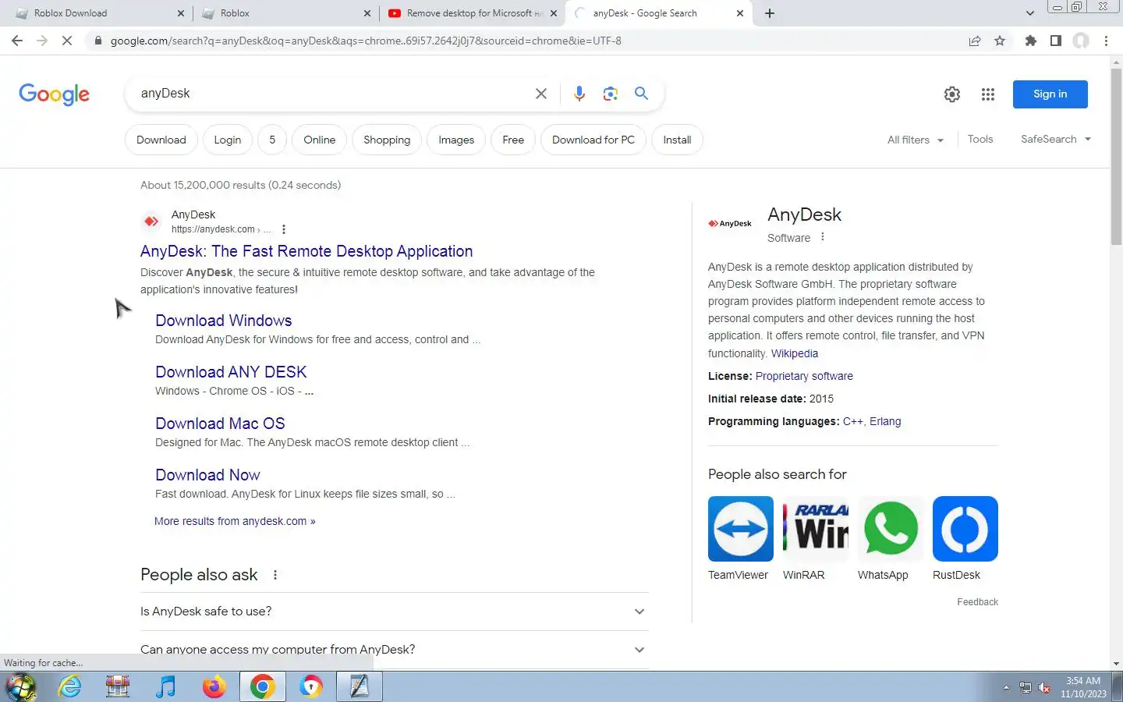The height and width of the screenshot is (702, 1123).
Task: Open the Extensions puzzle icon
Action: [x=1031, y=41]
